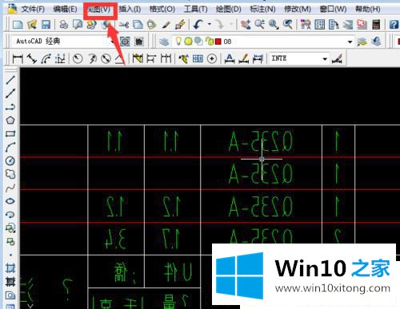
Task: Insert a geometric Tolerance frame
Action: (198, 58)
